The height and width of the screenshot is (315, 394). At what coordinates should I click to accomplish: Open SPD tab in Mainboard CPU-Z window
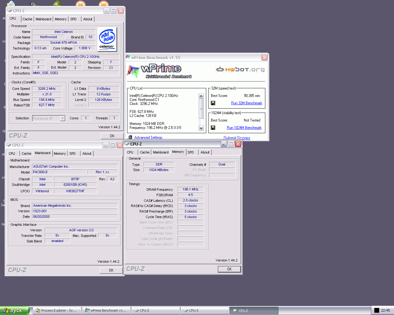(x=73, y=154)
